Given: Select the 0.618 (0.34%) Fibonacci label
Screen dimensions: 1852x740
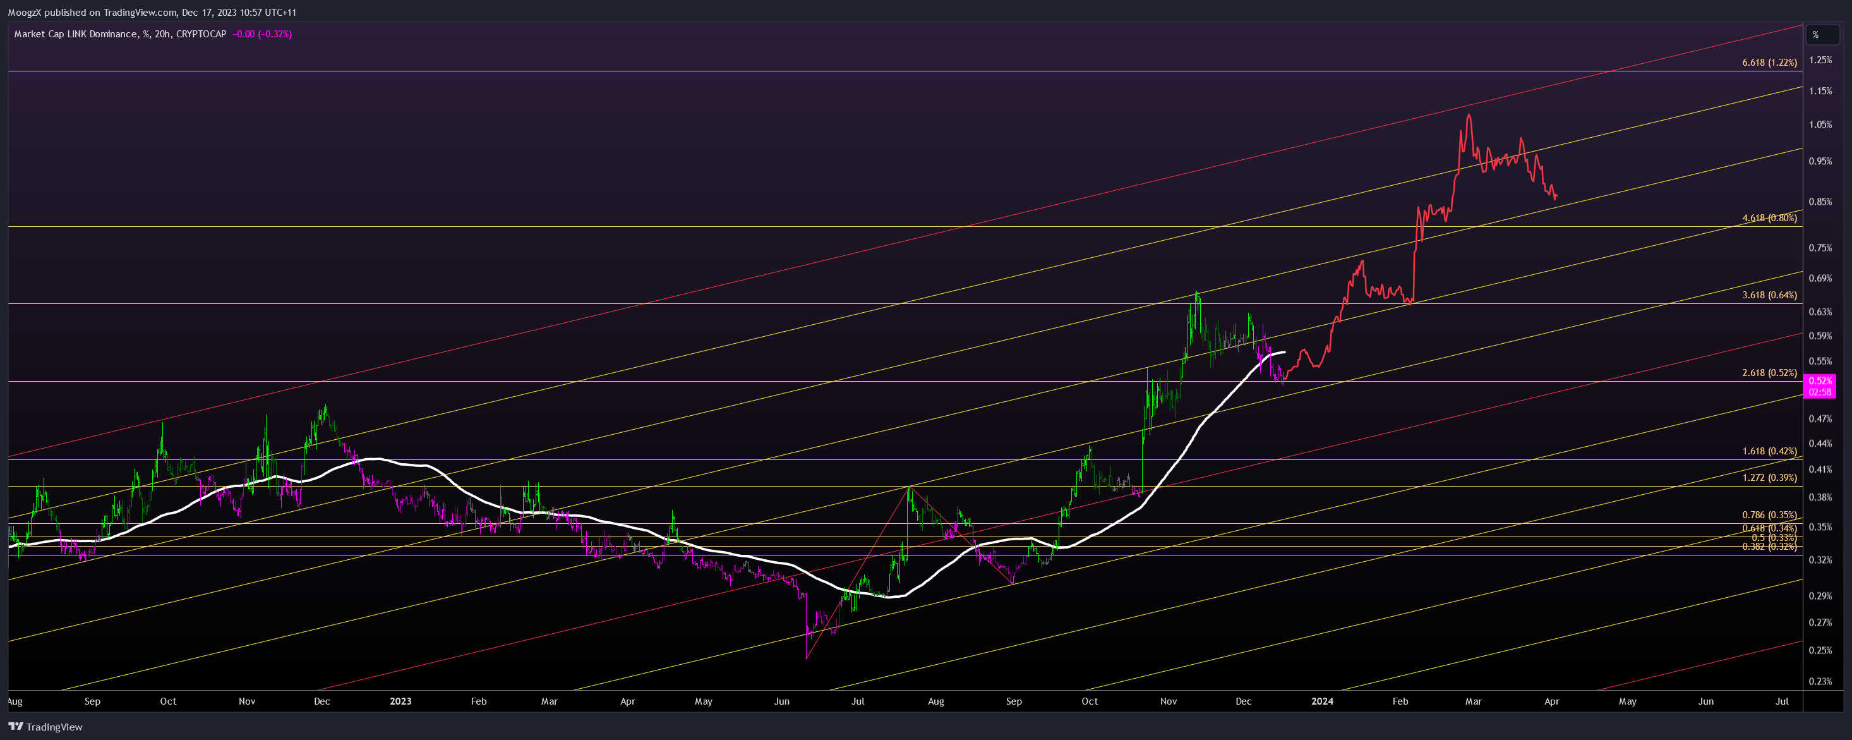Looking at the screenshot, I should pyautogui.click(x=1769, y=528).
